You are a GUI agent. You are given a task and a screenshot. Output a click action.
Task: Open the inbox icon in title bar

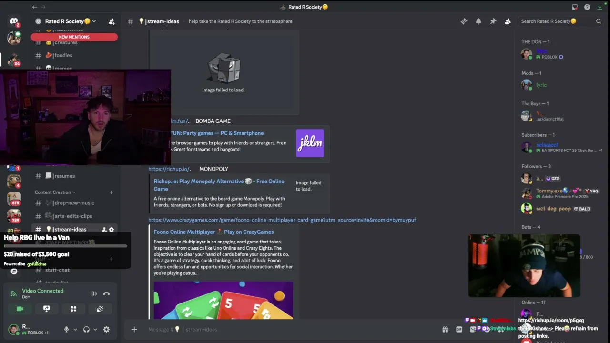click(575, 7)
